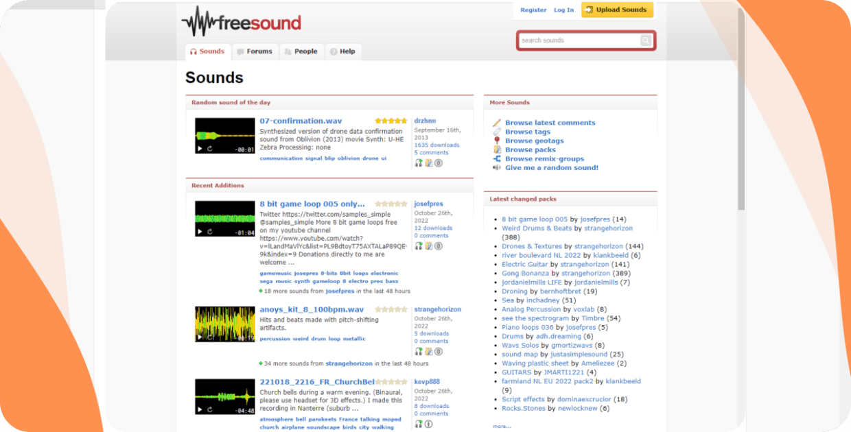Click the pencil icon beside Browse latest comments
The width and height of the screenshot is (851, 432).
pos(498,122)
